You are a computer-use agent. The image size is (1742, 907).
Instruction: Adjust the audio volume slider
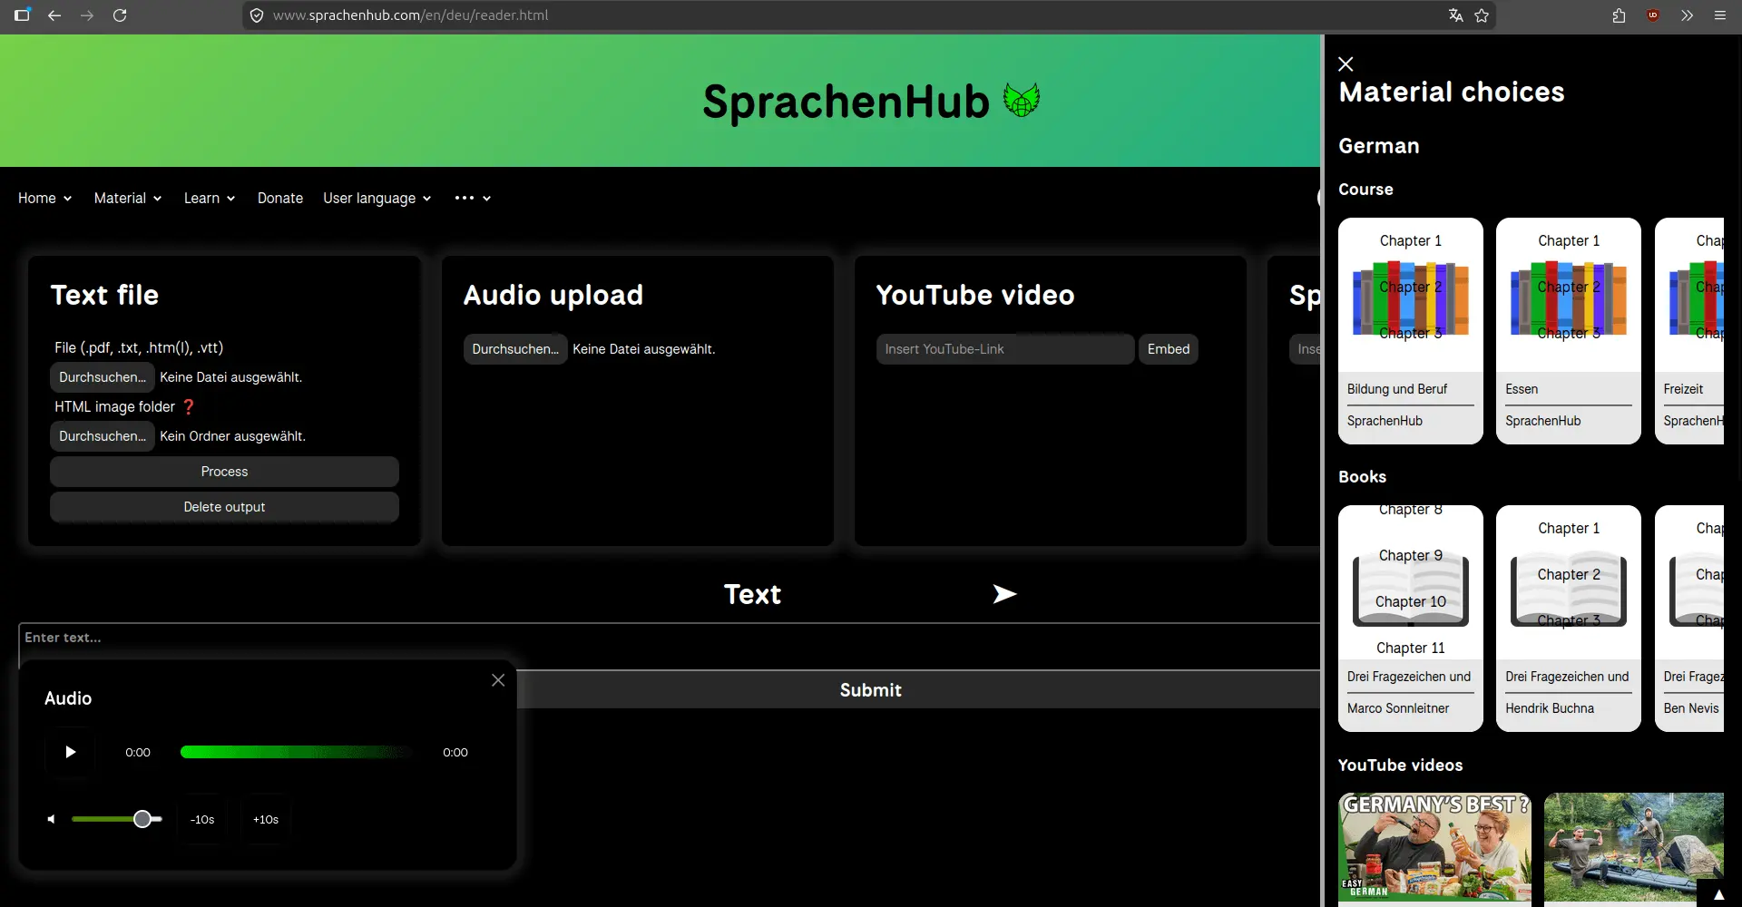click(x=117, y=819)
